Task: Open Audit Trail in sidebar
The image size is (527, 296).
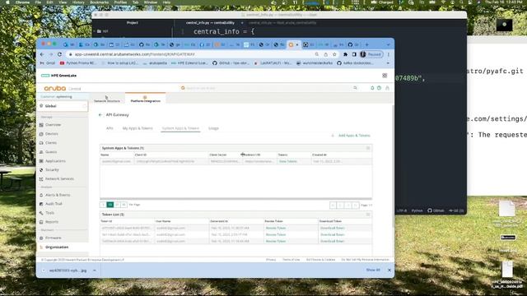Action: coord(54,204)
